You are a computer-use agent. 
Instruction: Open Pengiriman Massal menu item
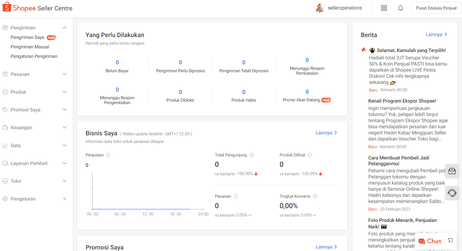coord(30,47)
